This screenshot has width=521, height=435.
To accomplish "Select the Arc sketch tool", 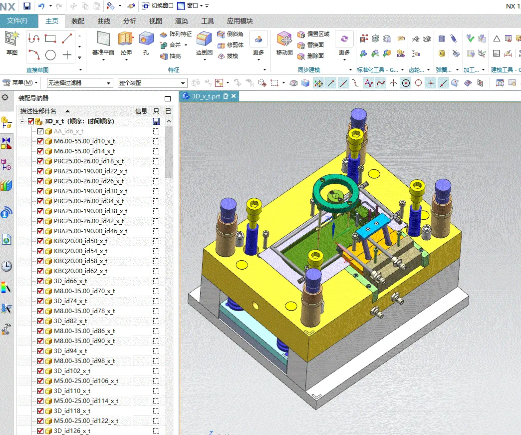I will click(34, 55).
